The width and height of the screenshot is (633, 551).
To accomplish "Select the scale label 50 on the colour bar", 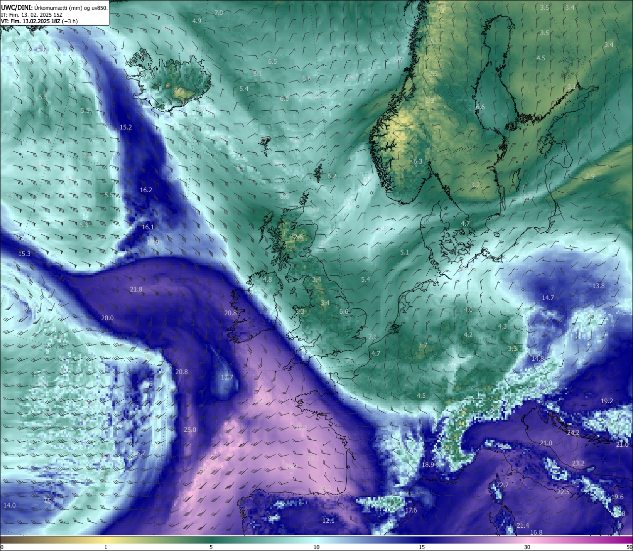I will click(629, 547).
